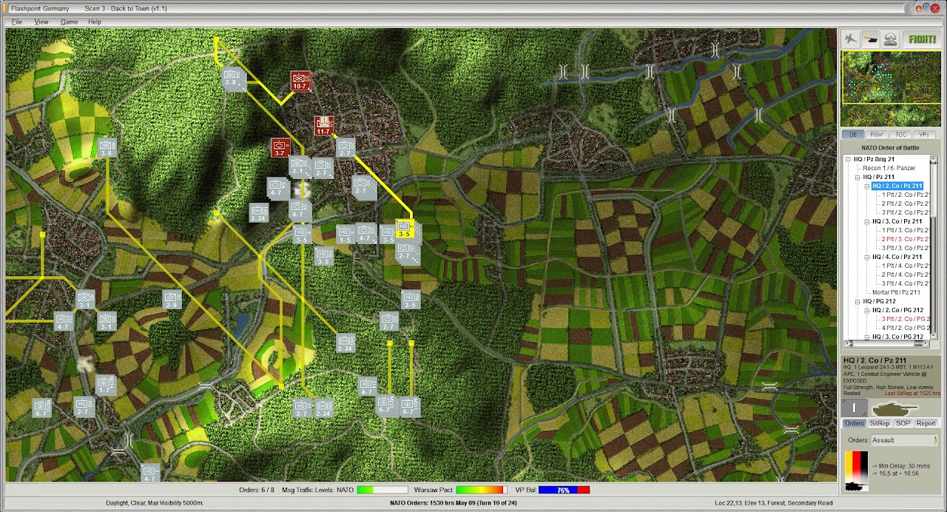Click the unit formation size icon
The image size is (947, 512).
point(854,408)
